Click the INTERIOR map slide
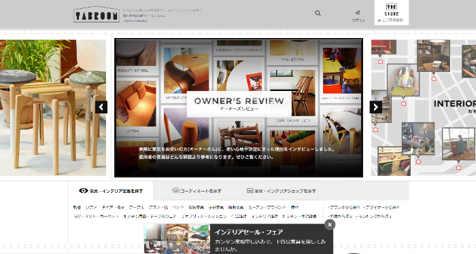 (424, 107)
